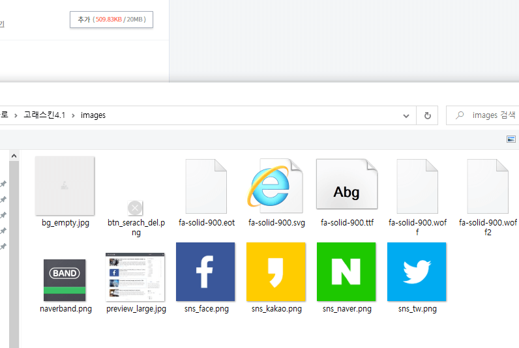Click the search magnifier icon
Screen dimensions: 519x348
pos(460,115)
